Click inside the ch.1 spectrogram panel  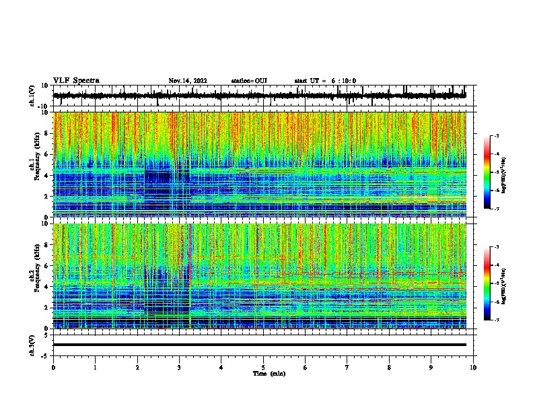(x=260, y=164)
